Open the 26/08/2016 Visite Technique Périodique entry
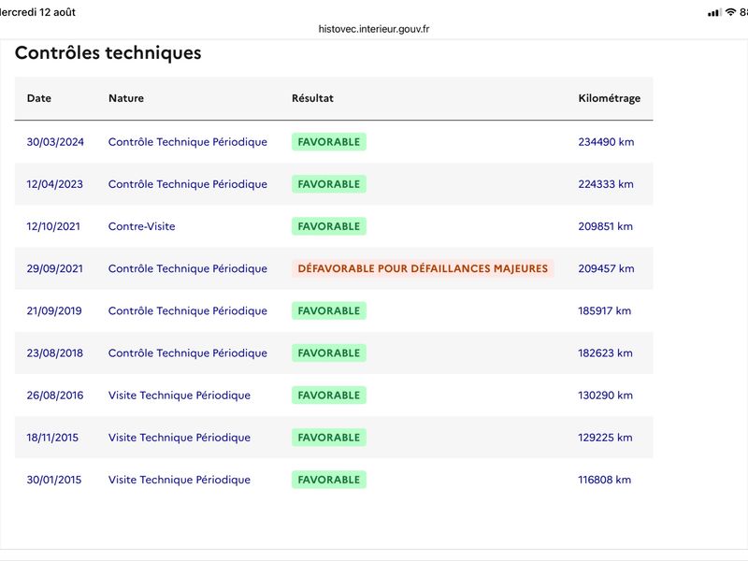 [x=180, y=395]
